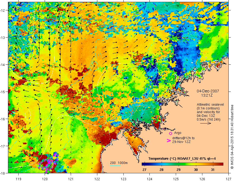Click the "Temperature (°C) NOAA17_L3U" title

[x=173, y=159]
